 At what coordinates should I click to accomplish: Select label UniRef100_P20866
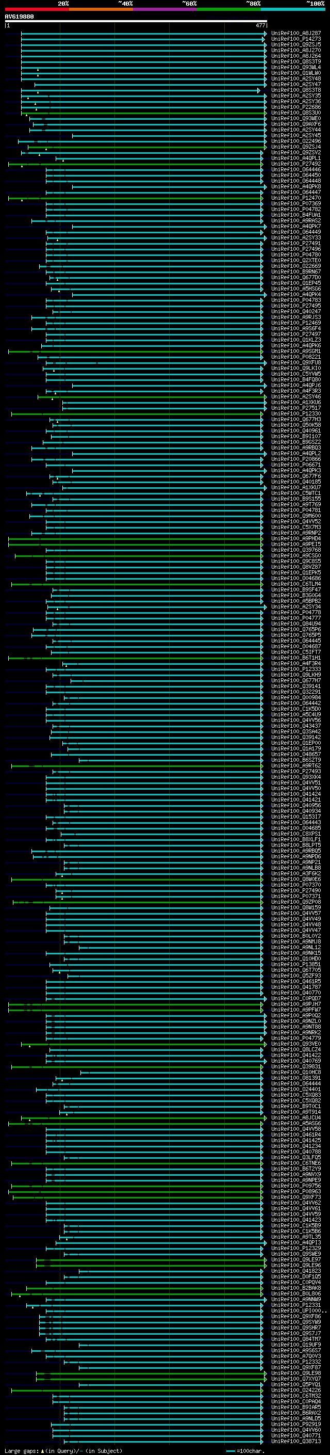[296, 459]
